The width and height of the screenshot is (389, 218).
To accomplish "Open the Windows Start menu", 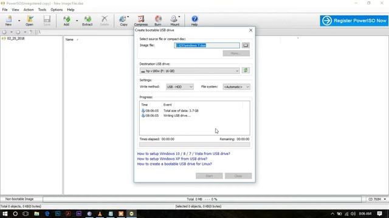I will pyautogui.click(x=5, y=214).
